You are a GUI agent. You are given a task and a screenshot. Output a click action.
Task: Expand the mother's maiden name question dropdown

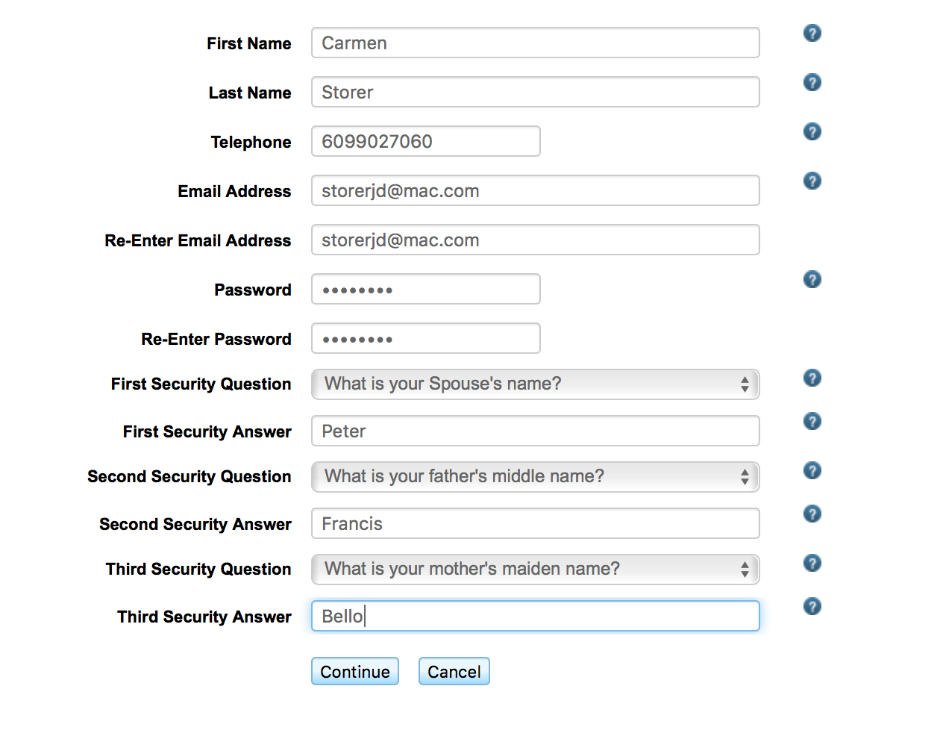[535, 569]
